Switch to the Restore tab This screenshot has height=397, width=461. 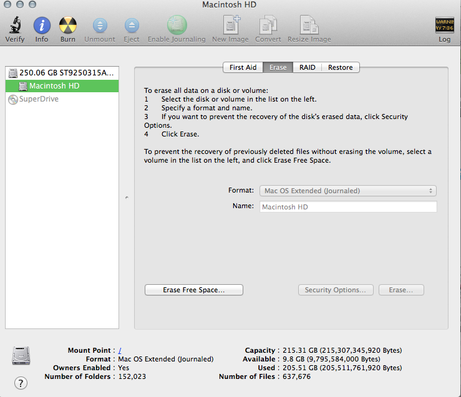340,67
